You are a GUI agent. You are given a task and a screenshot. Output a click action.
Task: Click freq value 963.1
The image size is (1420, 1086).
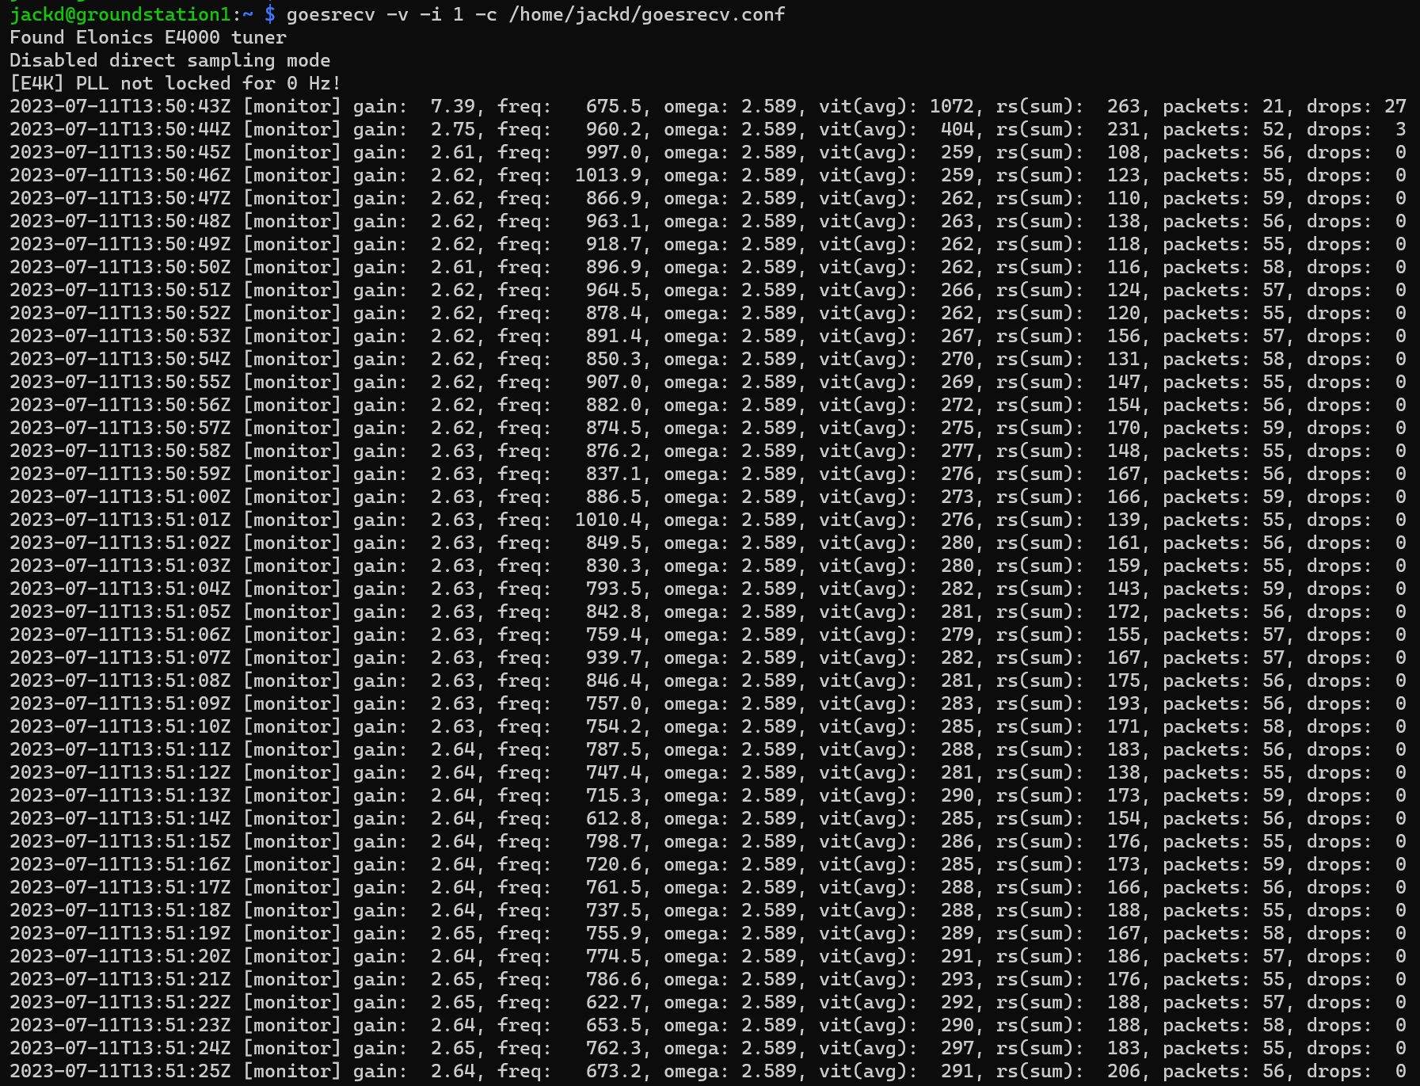click(x=614, y=221)
